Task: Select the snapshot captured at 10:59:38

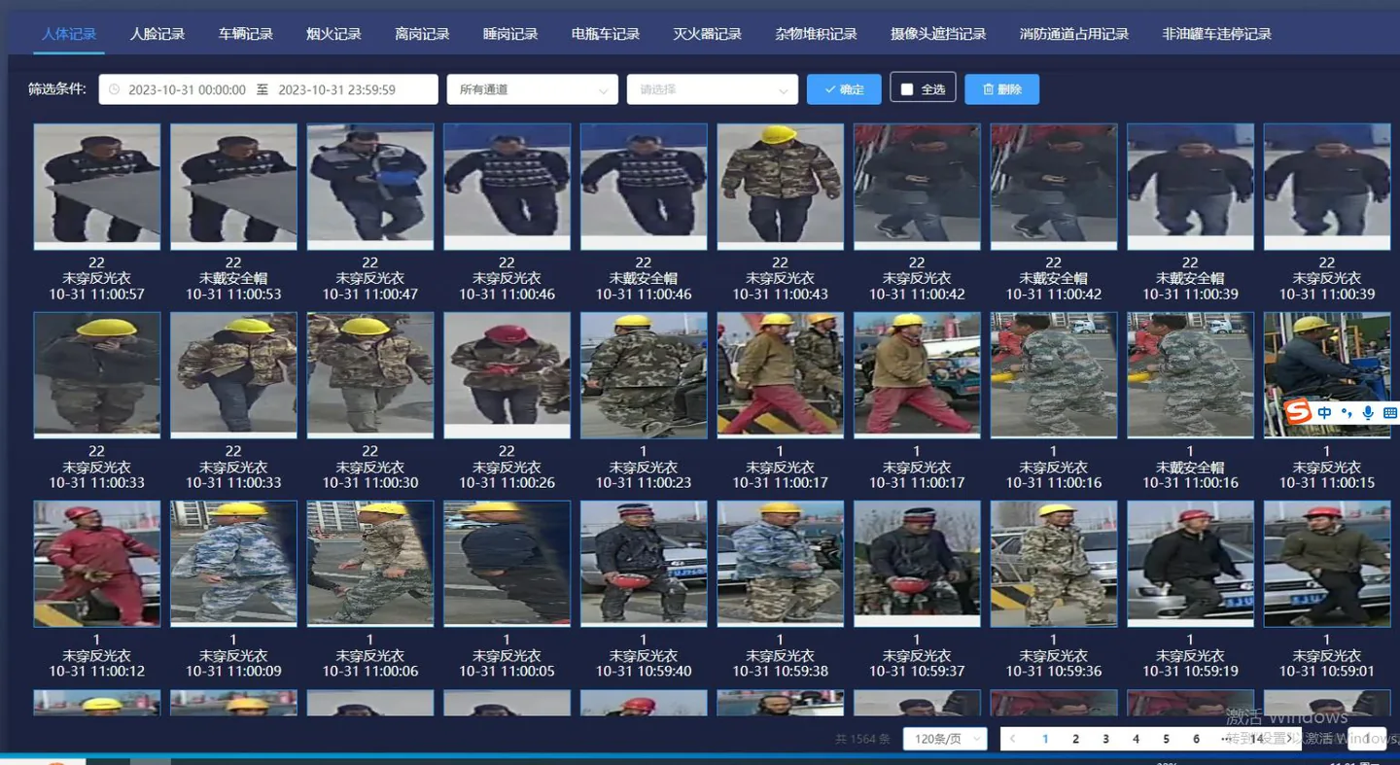Action: [x=780, y=564]
